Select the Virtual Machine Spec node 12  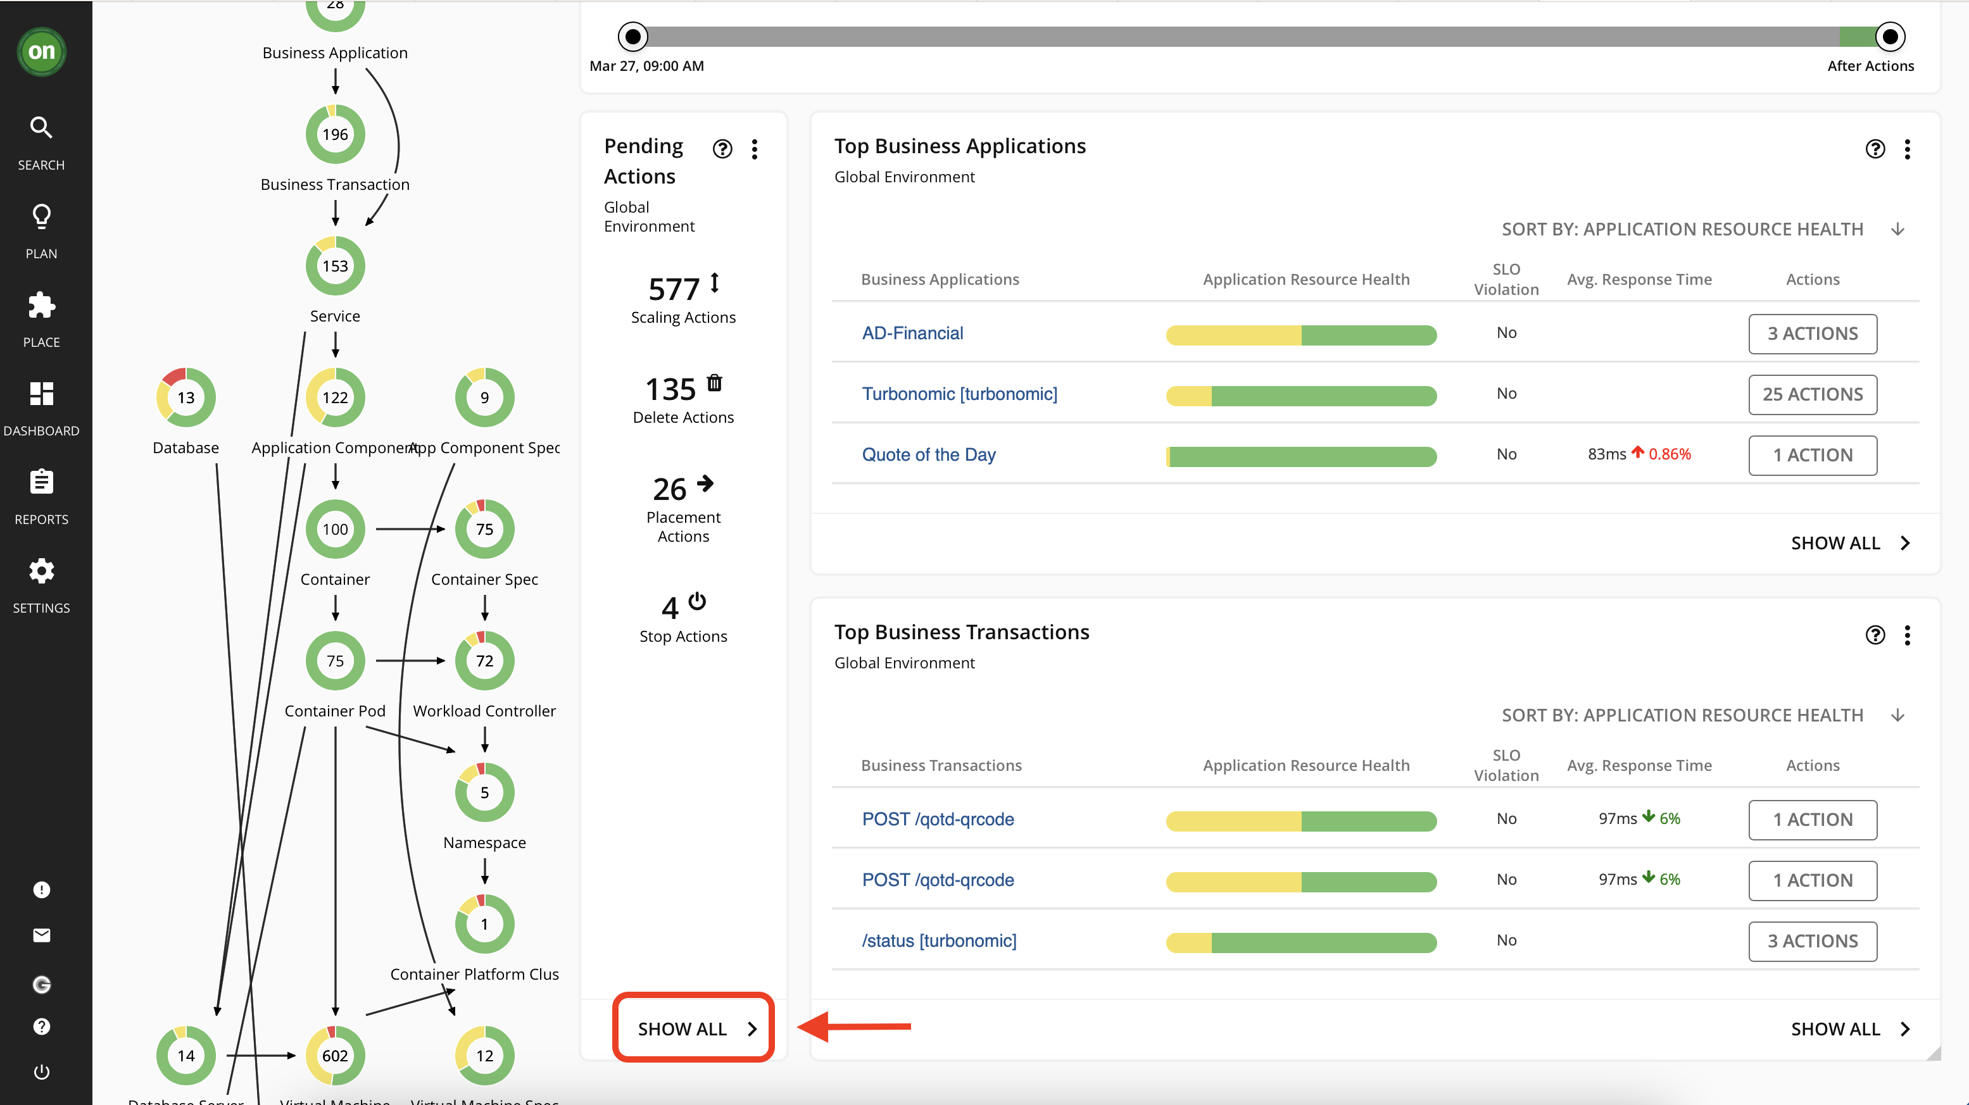tap(484, 1056)
